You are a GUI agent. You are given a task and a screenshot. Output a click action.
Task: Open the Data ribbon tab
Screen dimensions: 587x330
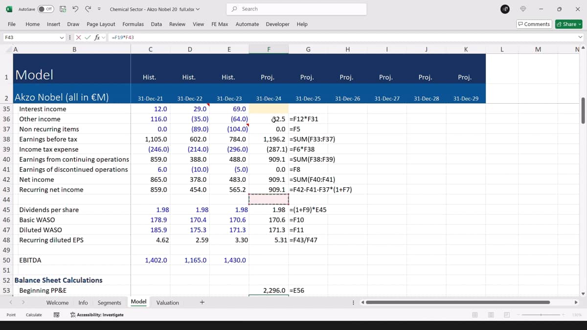pyautogui.click(x=157, y=24)
